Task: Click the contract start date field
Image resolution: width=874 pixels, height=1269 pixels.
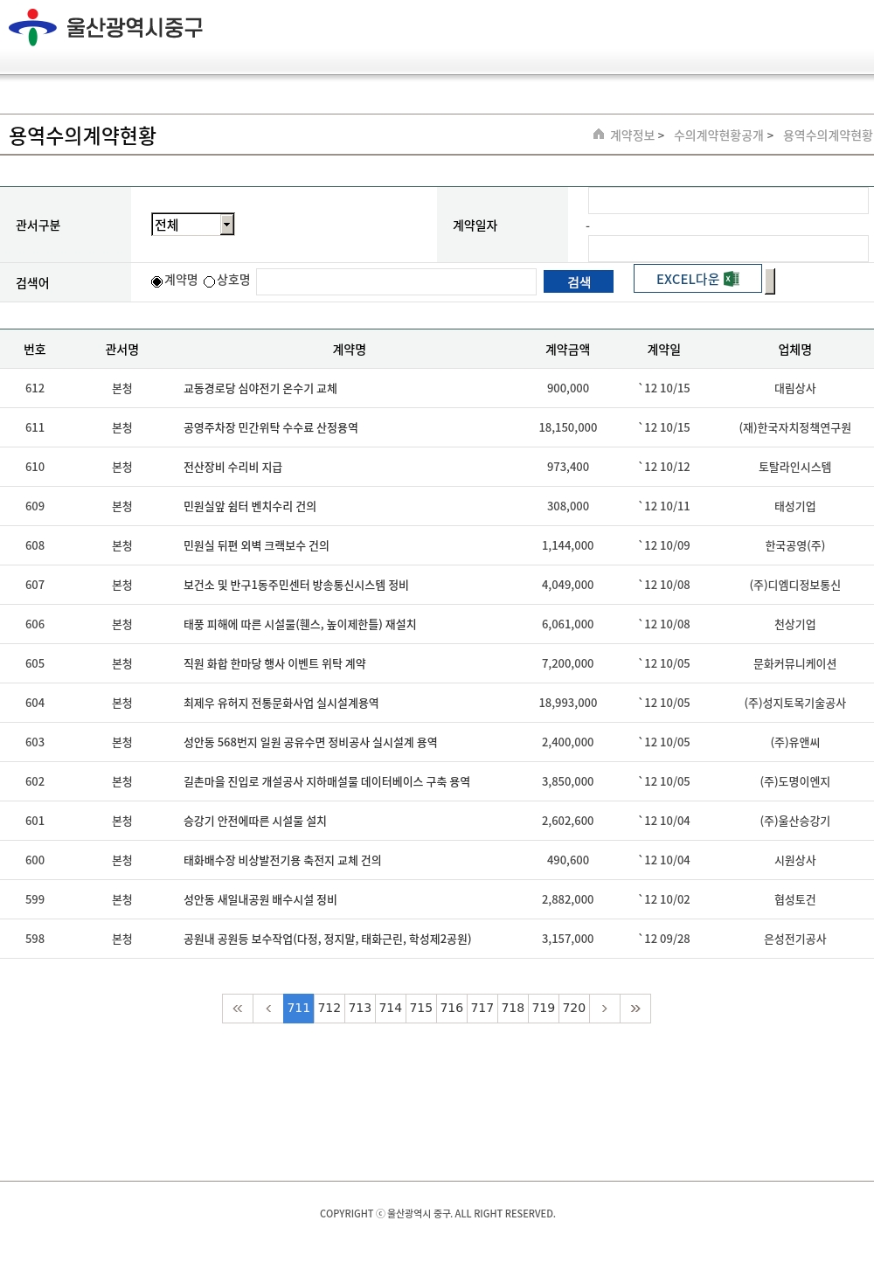Action: pos(727,201)
